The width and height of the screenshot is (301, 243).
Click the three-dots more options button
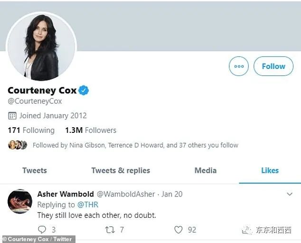[x=239, y=66]
